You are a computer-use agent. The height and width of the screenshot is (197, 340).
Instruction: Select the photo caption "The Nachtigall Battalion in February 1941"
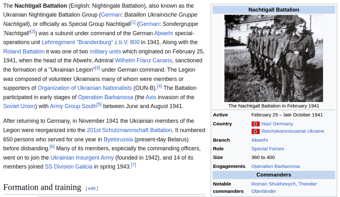pyautogui.click(x=274, y=106)
